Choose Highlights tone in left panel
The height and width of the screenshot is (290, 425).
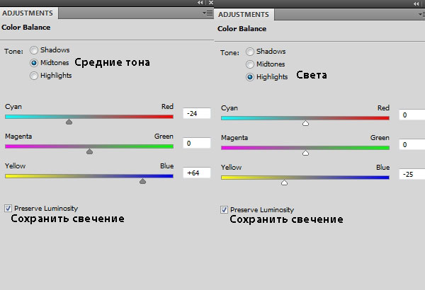pos(34,76)
